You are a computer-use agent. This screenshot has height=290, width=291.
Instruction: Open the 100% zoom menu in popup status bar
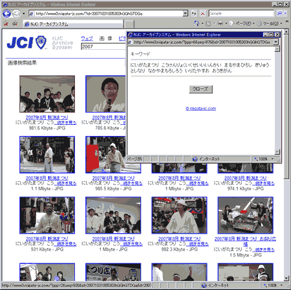pos(264,159)
